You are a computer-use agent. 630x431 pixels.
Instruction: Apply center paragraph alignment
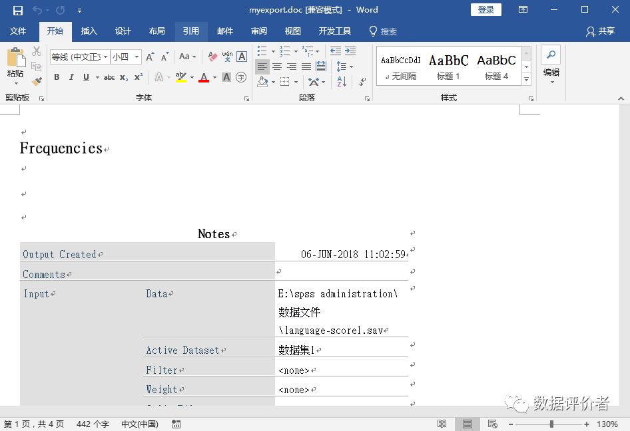click(x=277, y=67)
